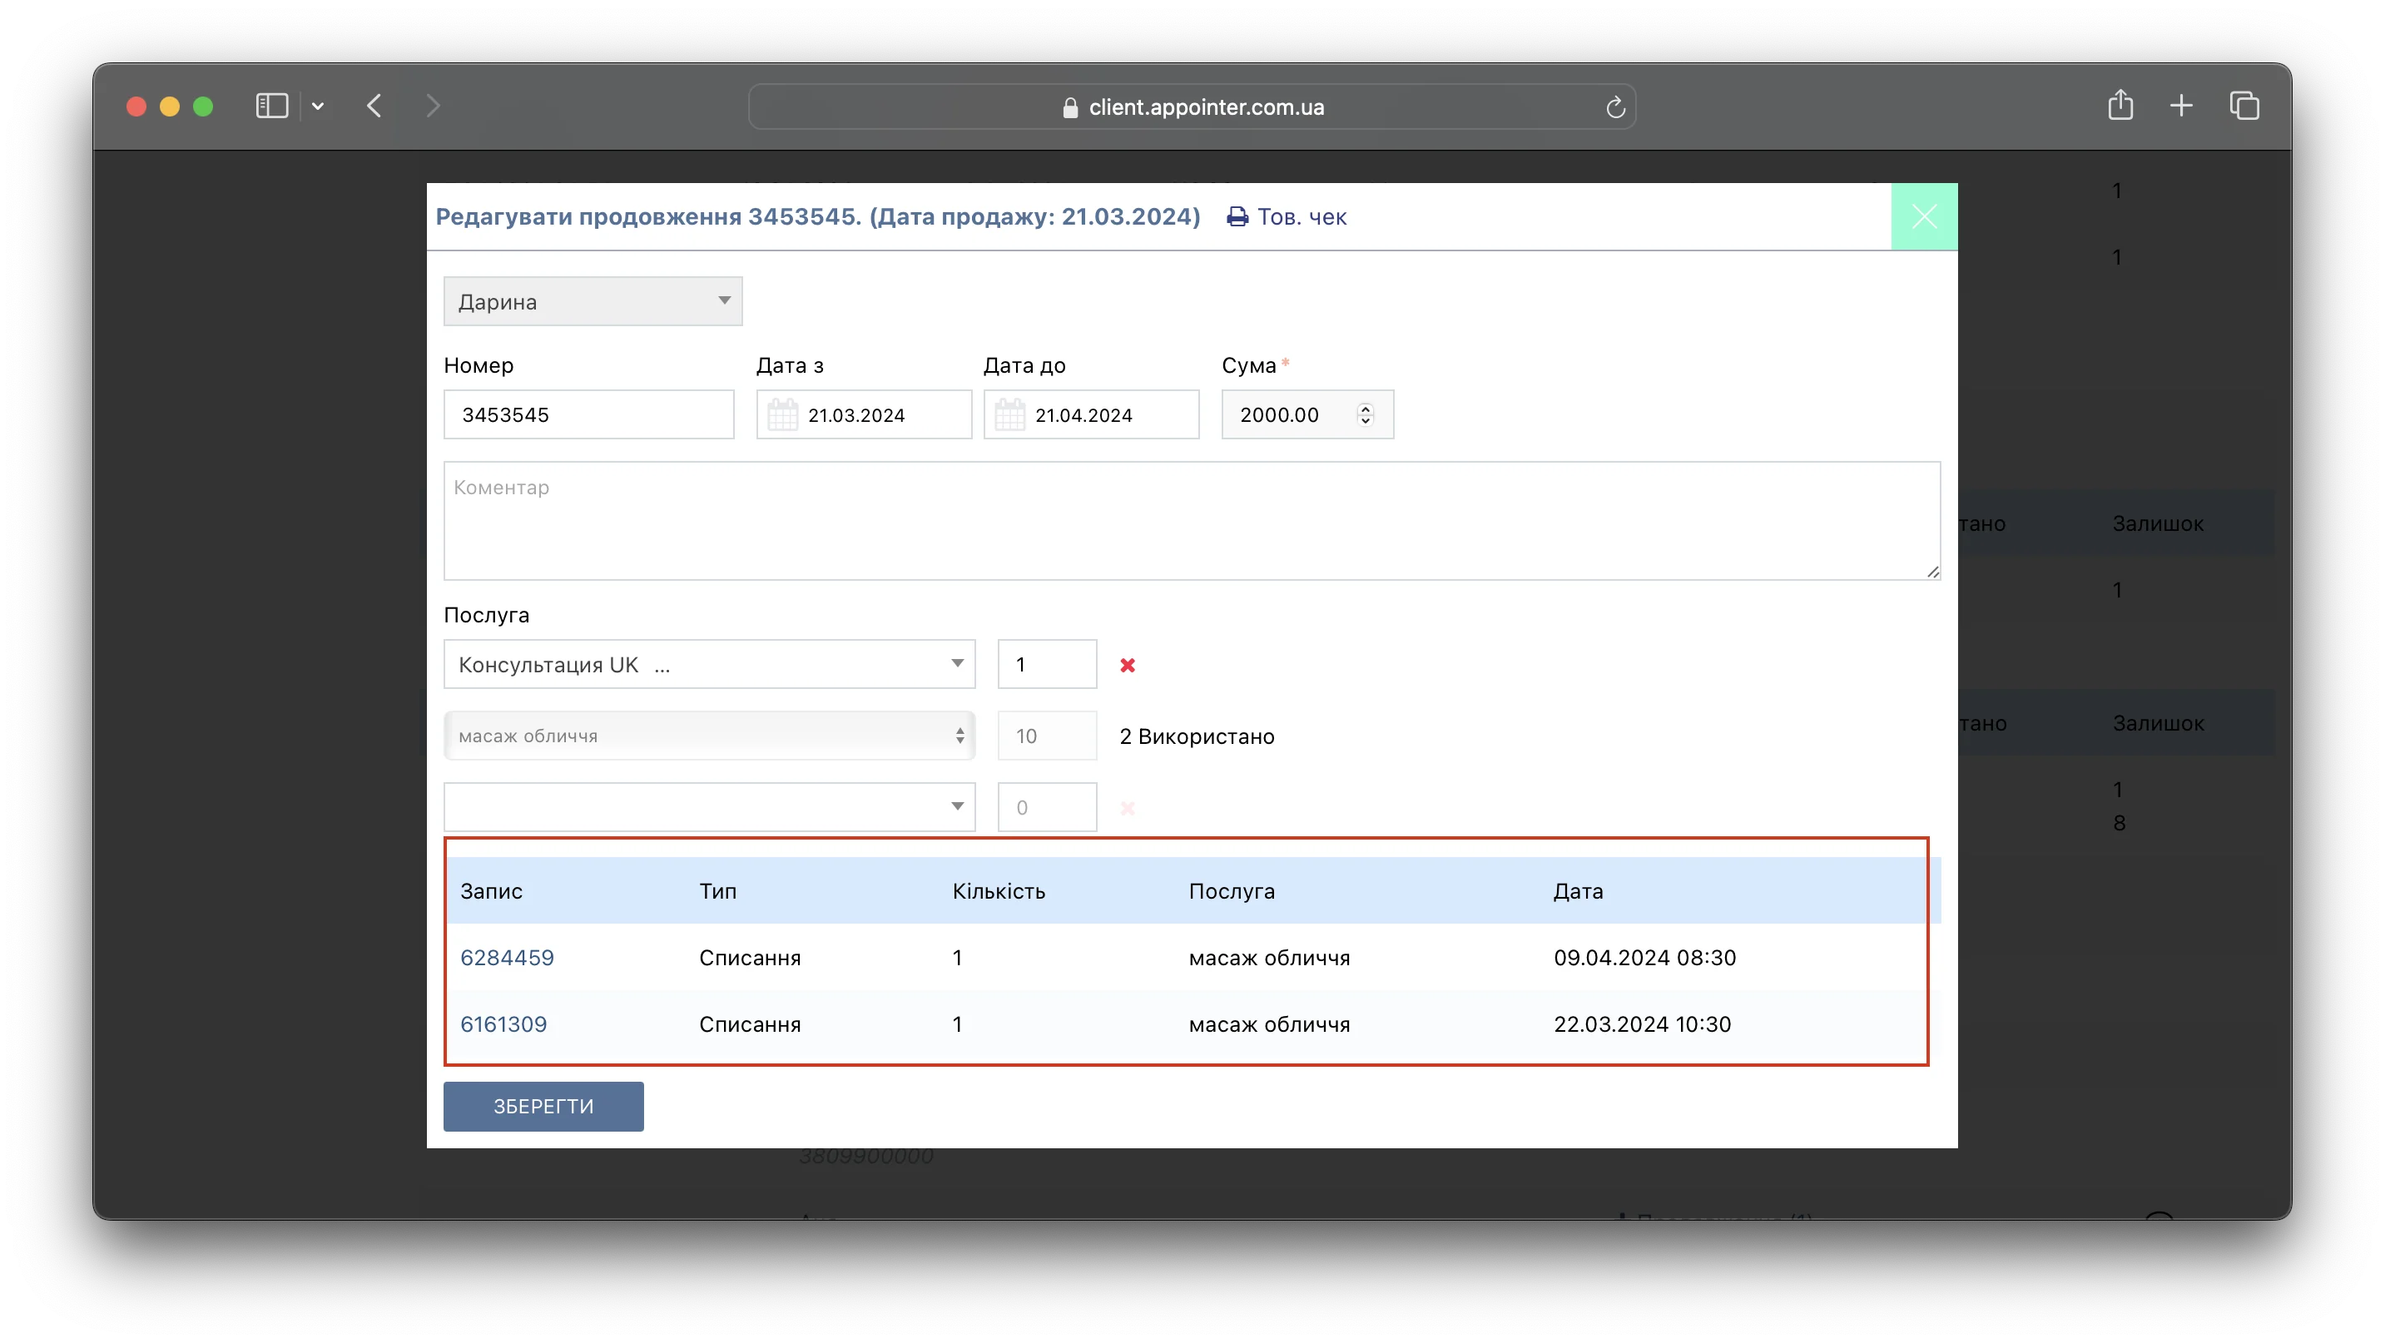2385x1343 pixels.
Task: Click масаж обличчя in the 6284459 row
Action: [1269, 958]
